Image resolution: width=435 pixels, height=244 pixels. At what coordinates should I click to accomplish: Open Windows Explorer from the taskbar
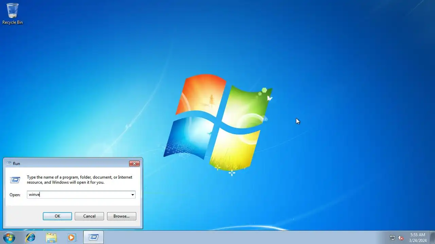point(51,237)
